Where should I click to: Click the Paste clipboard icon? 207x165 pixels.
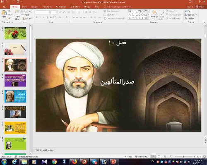coord(4,13)
